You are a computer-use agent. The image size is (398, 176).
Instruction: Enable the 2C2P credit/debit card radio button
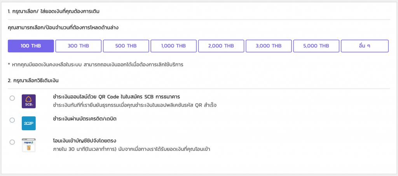(12, 120)
